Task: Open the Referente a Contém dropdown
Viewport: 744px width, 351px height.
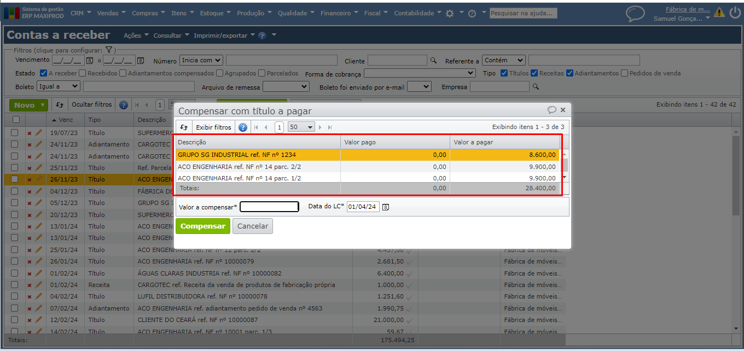Action: 504,60
